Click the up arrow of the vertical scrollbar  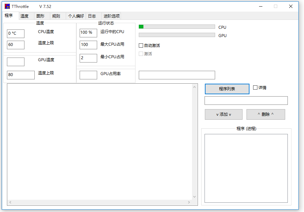[194, 87]
